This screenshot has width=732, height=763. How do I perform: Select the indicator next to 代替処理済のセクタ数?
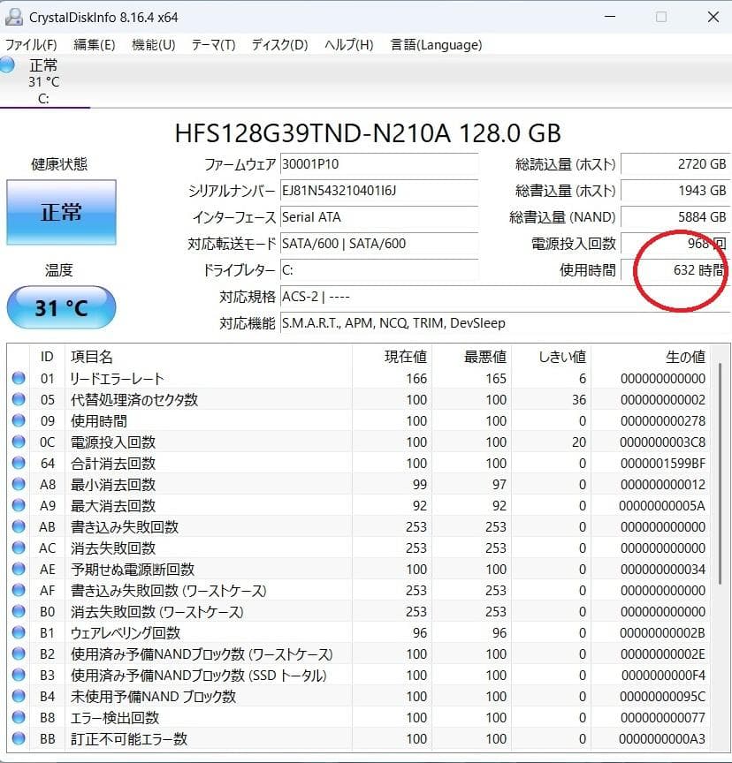[19, 399]
